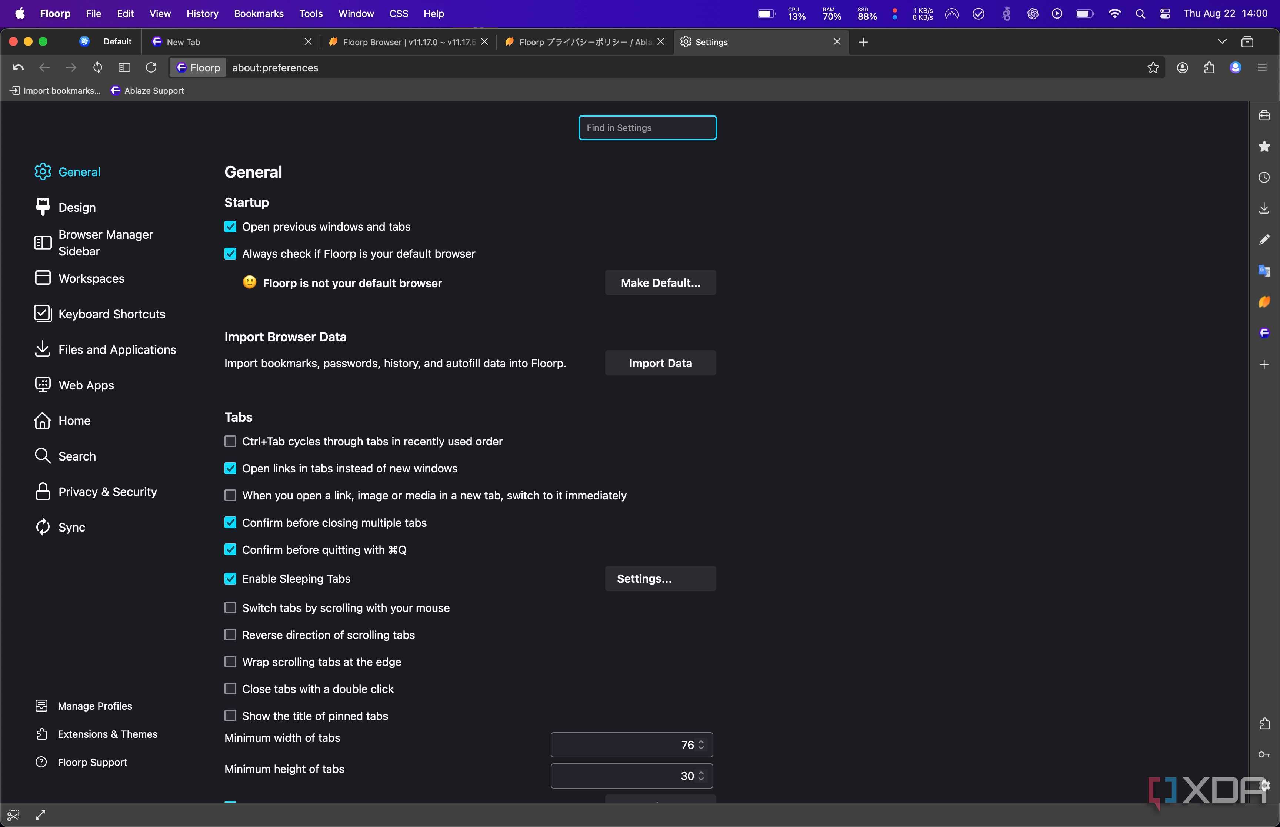Switch to the Floorp Browser v11.17.0 tab
This screenshot has height=827, width=1280.
[x=408, y=42]
